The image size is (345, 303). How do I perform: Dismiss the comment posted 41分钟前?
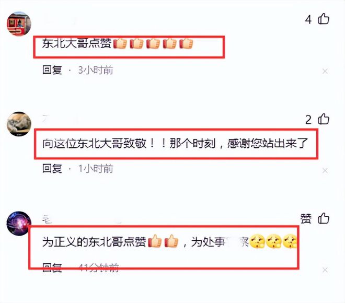click(x=325, y=270)
